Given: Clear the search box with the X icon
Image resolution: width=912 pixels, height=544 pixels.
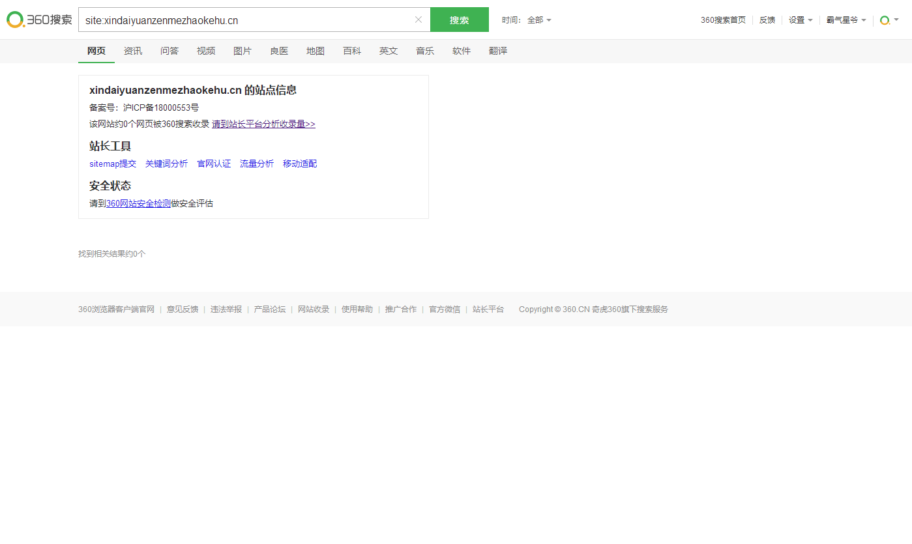Looking at the screenshot, I should (x=419, y=20).
